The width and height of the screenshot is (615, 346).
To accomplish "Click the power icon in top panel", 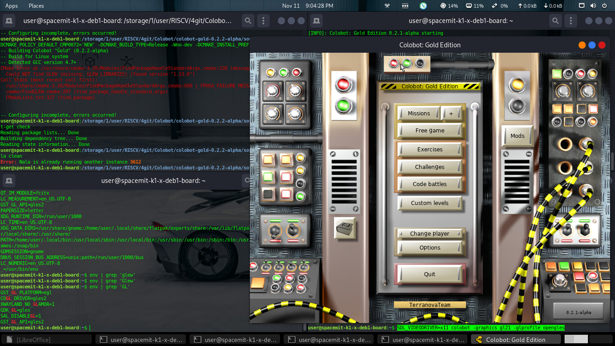I will pos(605,6).
